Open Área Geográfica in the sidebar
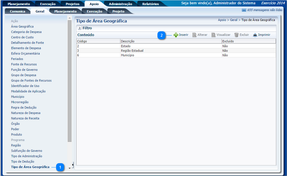The height and width of the screenshot is (176, 287). tap(22, 27)
